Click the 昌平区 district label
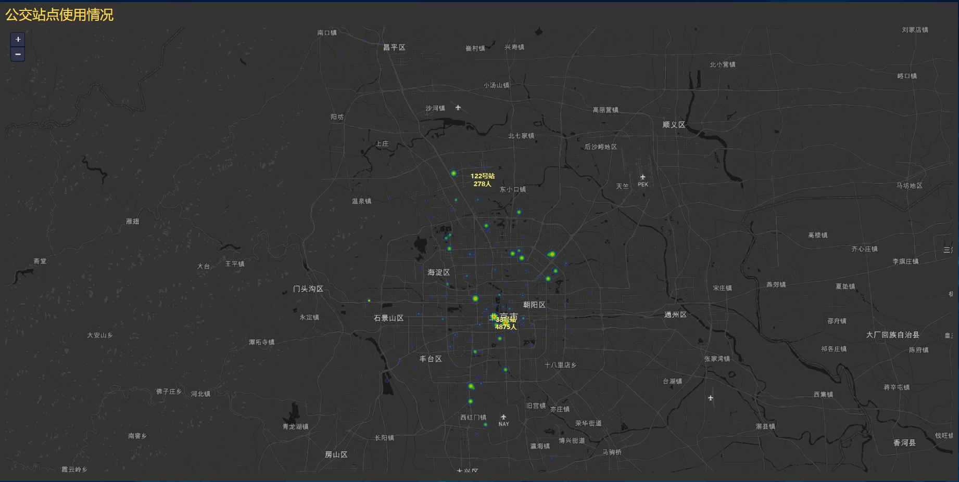 [394, 47]
